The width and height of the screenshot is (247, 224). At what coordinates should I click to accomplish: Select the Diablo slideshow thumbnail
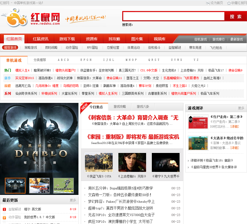point(15,186)
